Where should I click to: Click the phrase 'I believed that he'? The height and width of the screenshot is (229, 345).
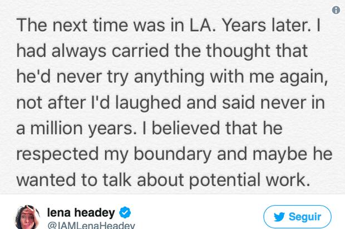point(213,128)
